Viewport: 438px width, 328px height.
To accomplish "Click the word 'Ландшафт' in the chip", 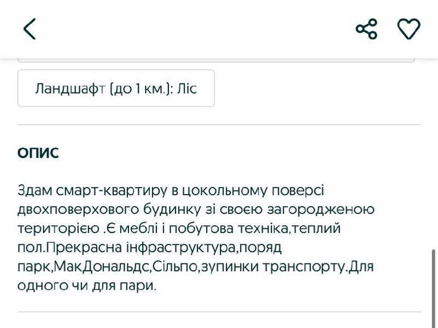I will click(70, 89).
